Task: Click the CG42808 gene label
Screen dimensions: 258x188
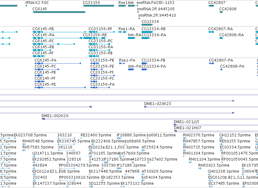Action: (228, 9)
